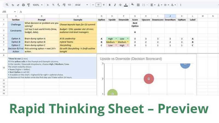Open text wrapping options
Viewport: 219px width, 123px height.
[x=167, y=5]
